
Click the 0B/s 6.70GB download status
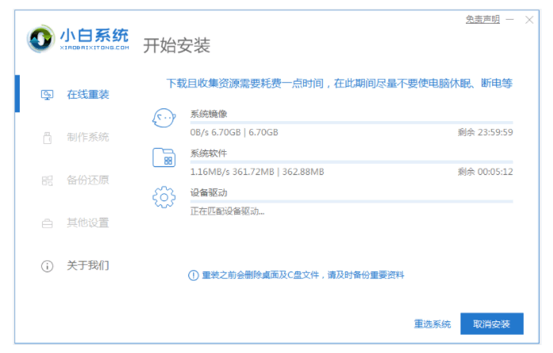[234, 133]
